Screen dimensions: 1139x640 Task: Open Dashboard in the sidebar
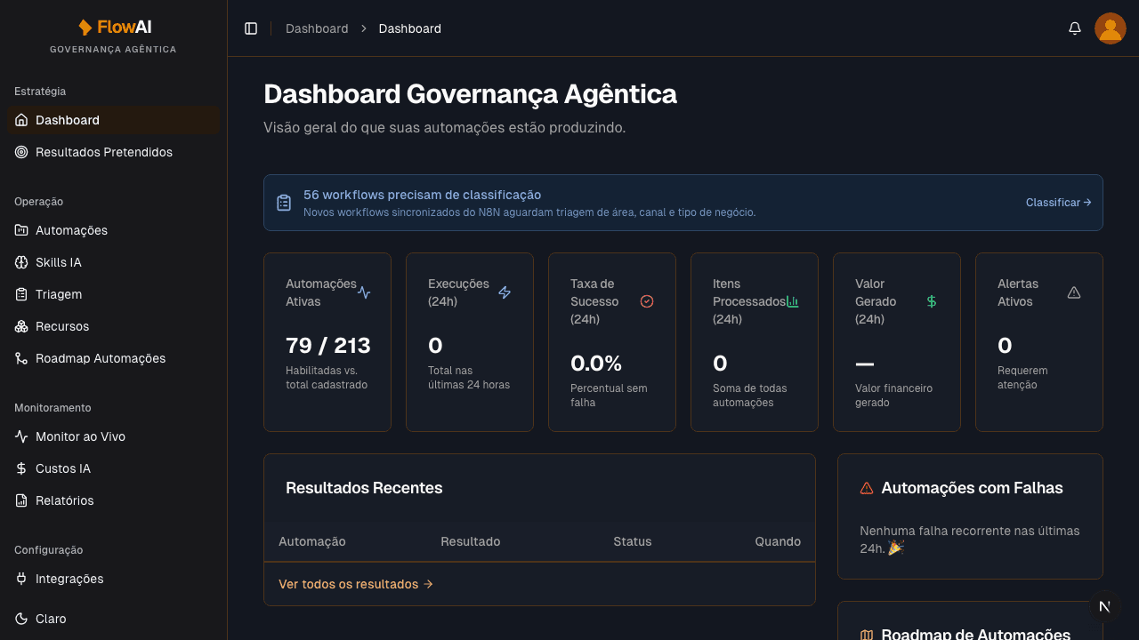pyautogui.click(x=113, y=120)
